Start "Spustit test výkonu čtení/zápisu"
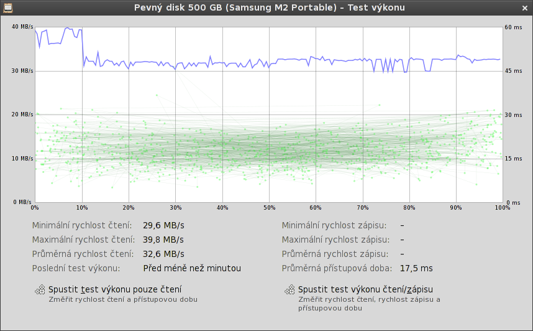 coord(365,289)
